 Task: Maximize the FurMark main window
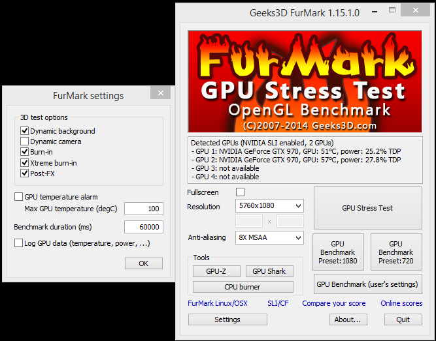pyautogui.click(x=392, y=10)
